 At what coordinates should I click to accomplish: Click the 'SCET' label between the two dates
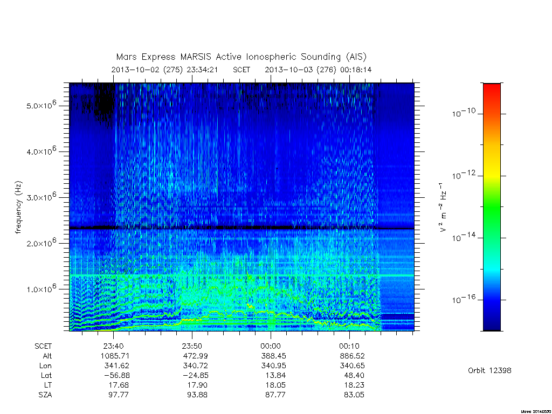[241, 70]
